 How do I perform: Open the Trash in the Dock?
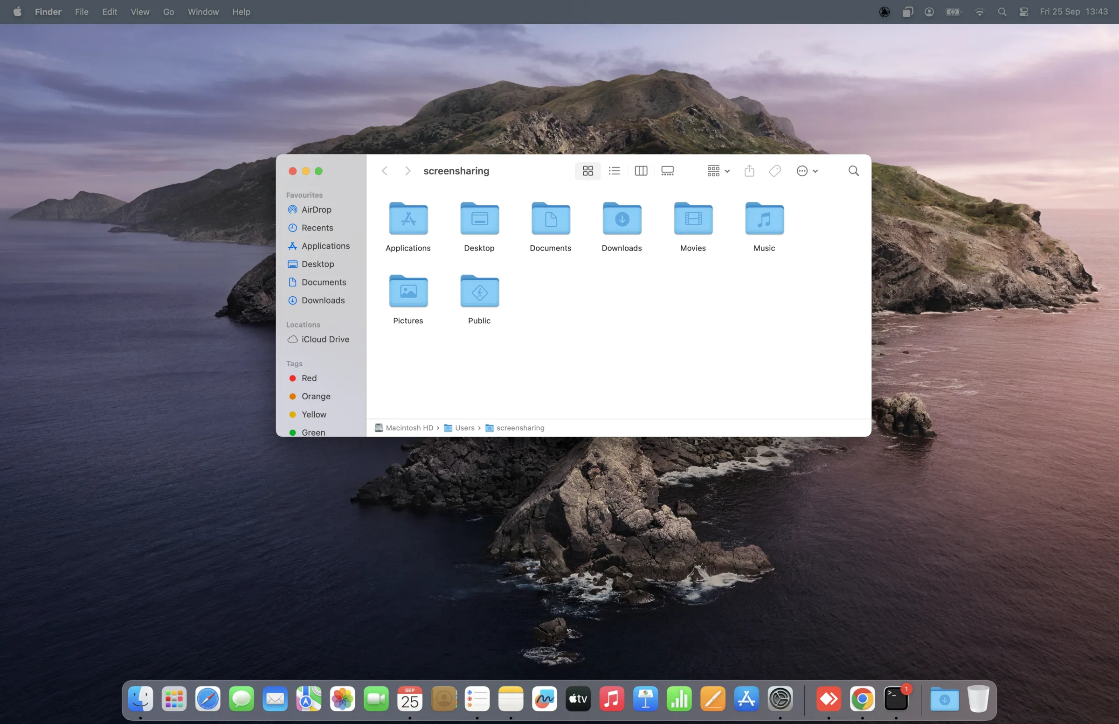(978, 699)
